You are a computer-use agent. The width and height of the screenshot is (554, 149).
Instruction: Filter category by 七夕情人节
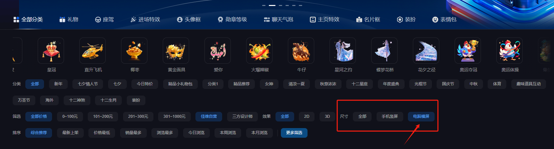pos(88,84)
